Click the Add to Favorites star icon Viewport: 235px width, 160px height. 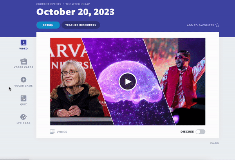click(x=217, y=25)
